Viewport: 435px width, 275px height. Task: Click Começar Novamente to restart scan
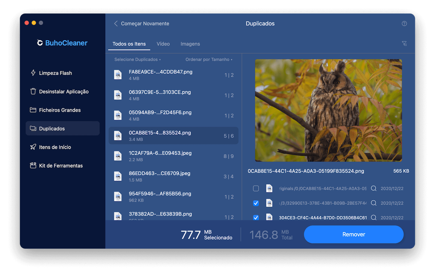(x=145, y=24)
